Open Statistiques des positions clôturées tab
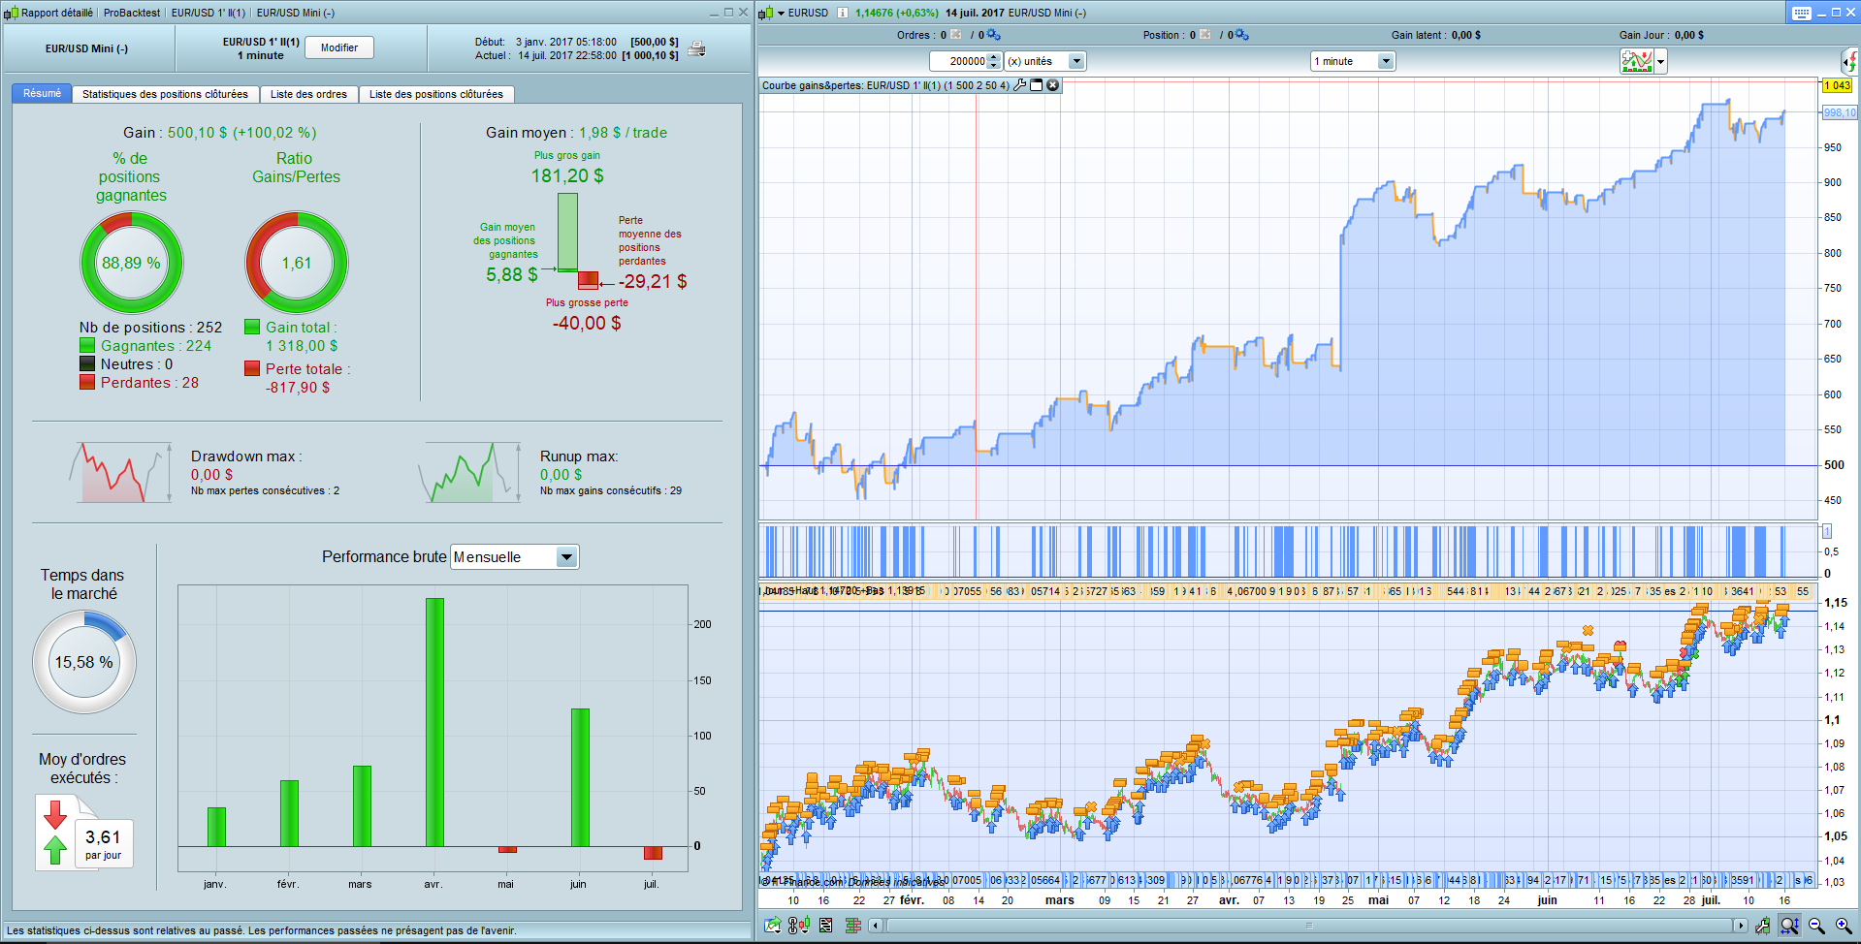The image size is (1861, 944). [x=165, y=94]
